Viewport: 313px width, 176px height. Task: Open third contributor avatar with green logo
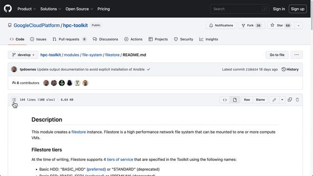tap(62, 83)
